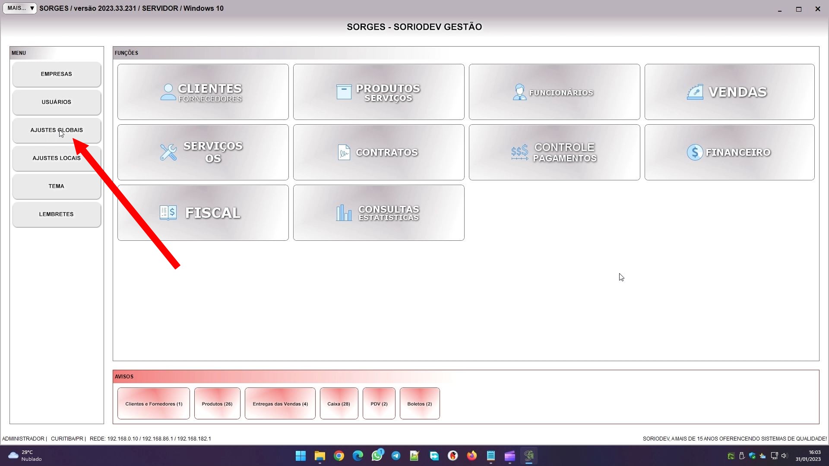Click the Boletos (2) notice
The width and height of the screenshot is (829, 466).
(420, 403)
